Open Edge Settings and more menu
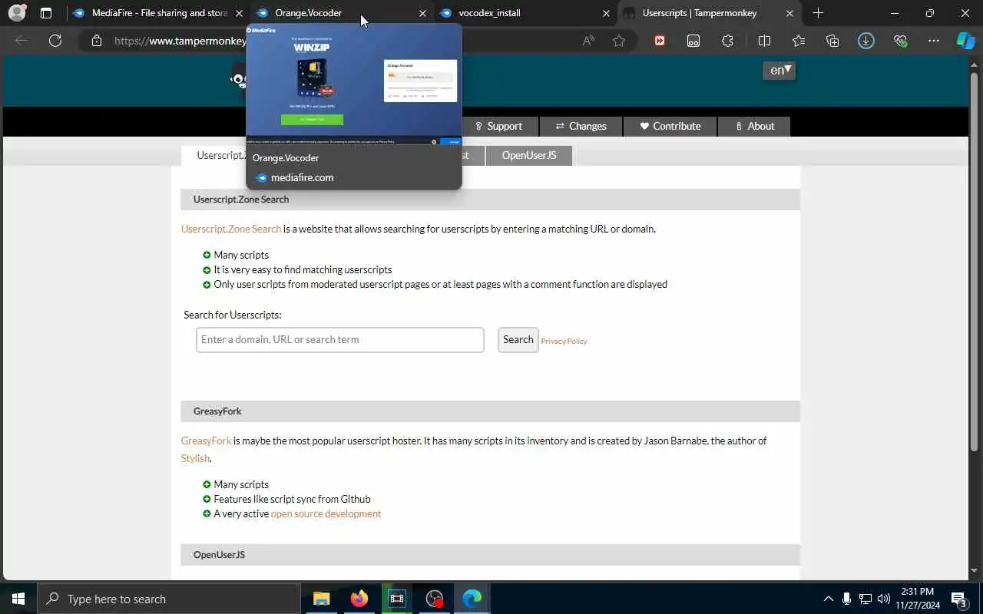The image size is (983, 614). pos(934,41)
